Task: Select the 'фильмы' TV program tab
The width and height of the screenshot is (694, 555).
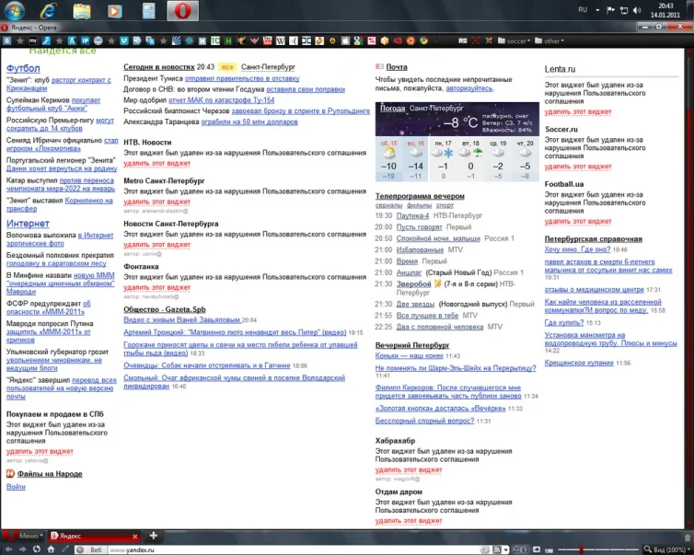Action: pyautogui.click(x=419, y=205)
